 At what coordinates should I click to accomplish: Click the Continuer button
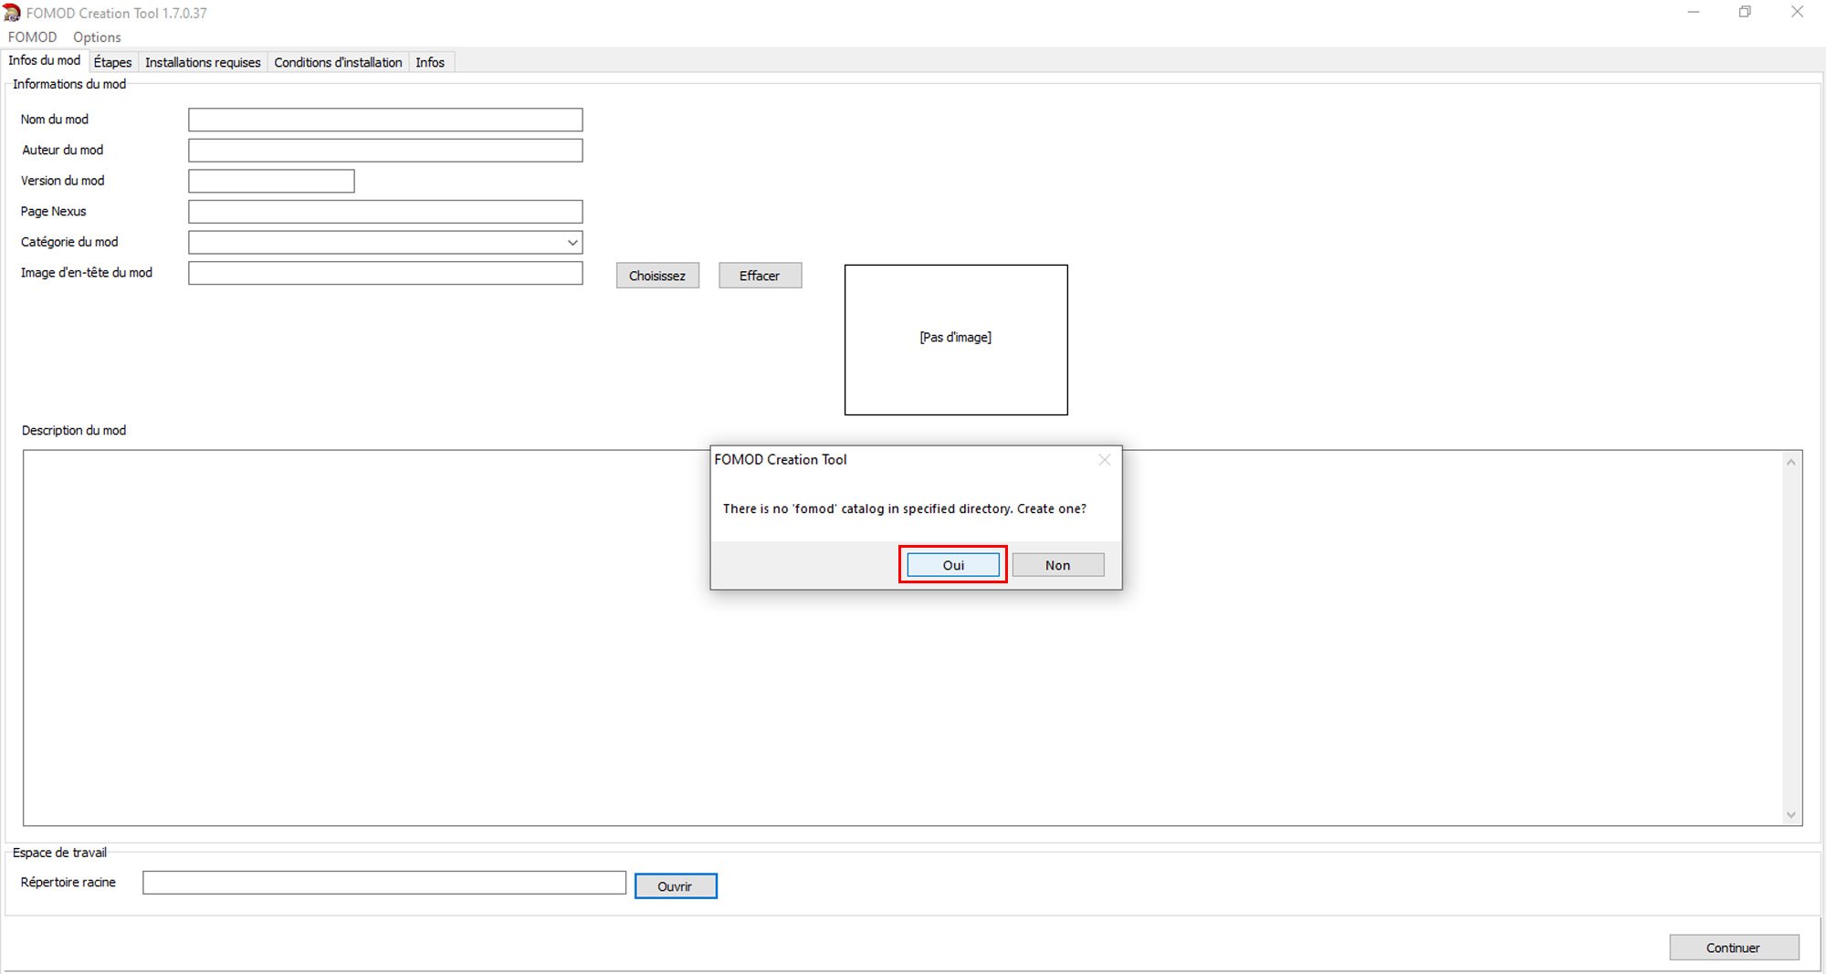pyautogui.click(x=1734, y=948)
